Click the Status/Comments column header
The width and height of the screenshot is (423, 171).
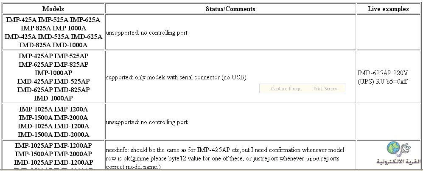point(230,8)
